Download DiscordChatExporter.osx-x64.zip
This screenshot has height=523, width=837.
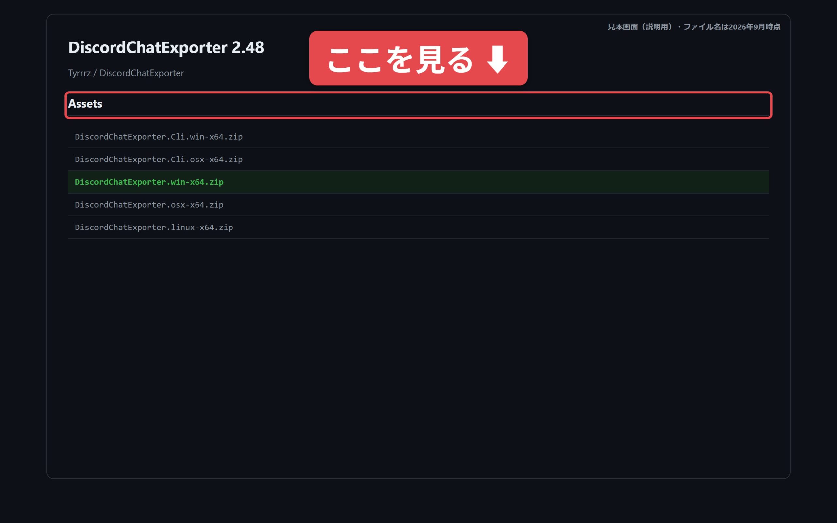pyautogui.click(x=149, y=205)
